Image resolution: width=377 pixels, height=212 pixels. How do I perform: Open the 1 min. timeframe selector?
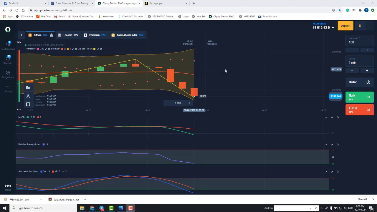pyautogui.click(x=178, y=103)
